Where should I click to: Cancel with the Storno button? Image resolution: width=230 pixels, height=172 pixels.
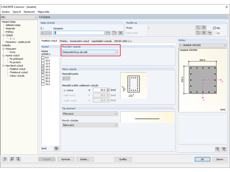tap(220, 159)
